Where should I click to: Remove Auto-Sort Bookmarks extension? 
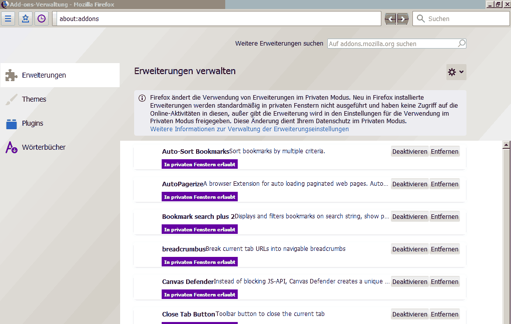[444, 152]
